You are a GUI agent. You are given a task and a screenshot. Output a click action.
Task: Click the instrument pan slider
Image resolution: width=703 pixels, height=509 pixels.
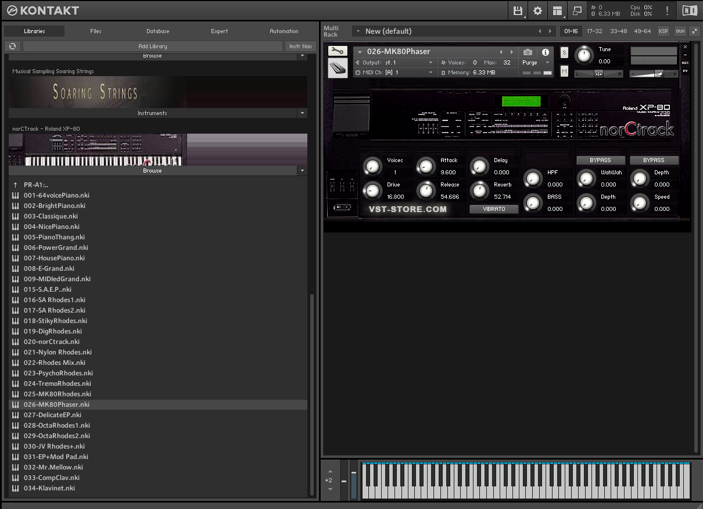pyautogui.click(x=598, y=74)
